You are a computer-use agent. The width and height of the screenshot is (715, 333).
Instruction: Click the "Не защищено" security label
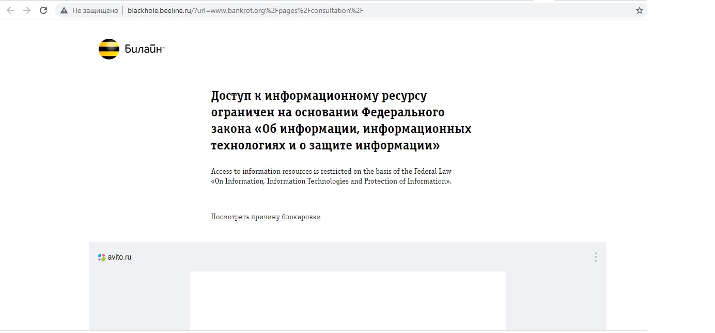pyautogui.click(x=95, y=10)
